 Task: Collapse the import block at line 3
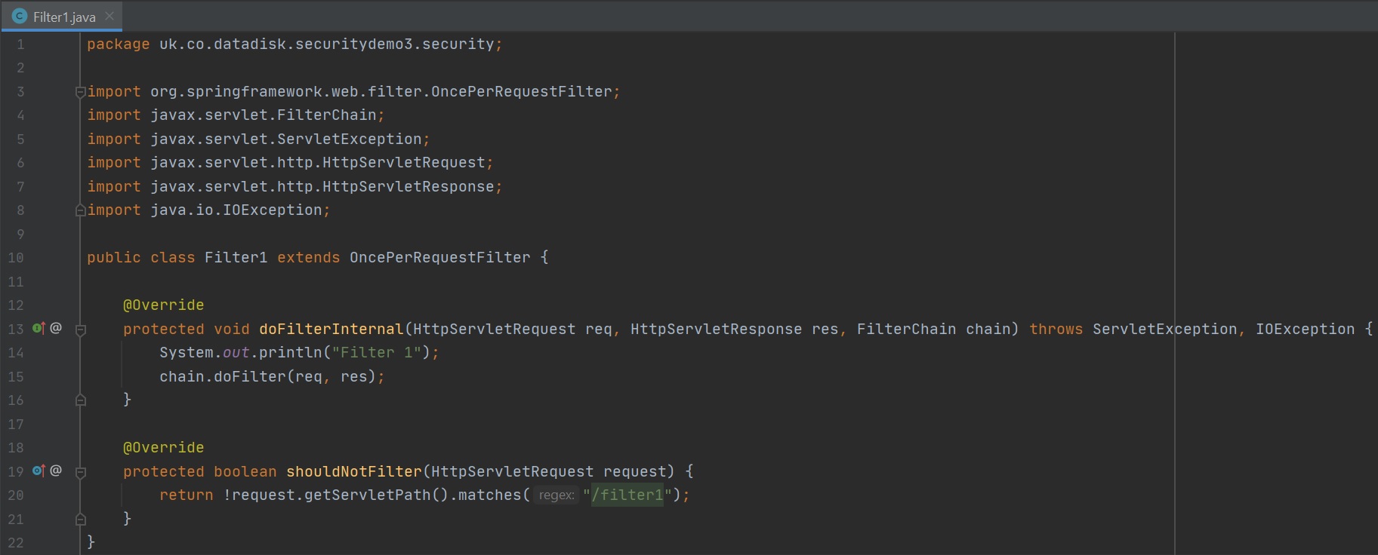(80, 92)
